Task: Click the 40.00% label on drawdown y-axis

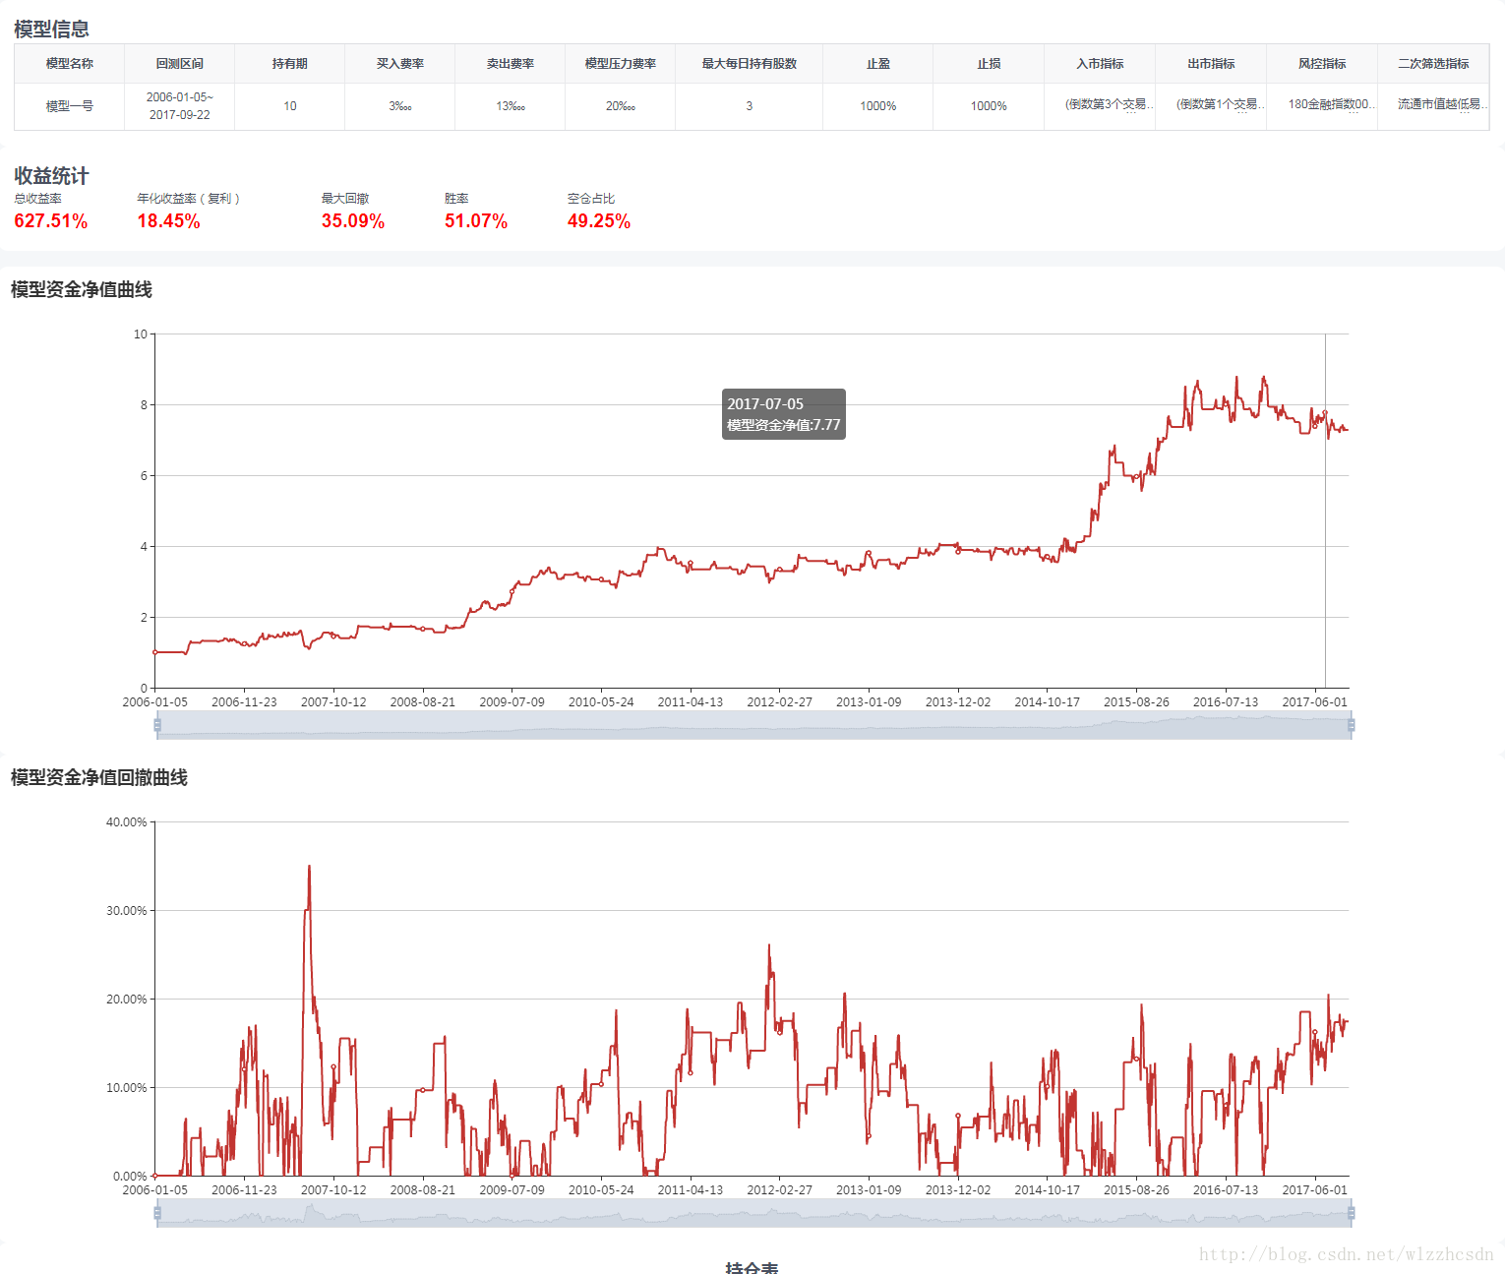Action: 127,822
